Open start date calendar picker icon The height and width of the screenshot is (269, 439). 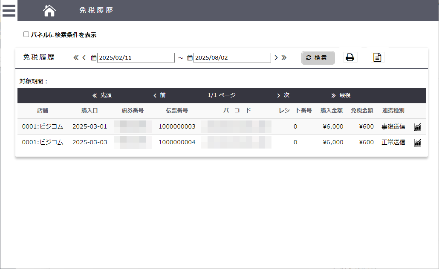point(94,58)
